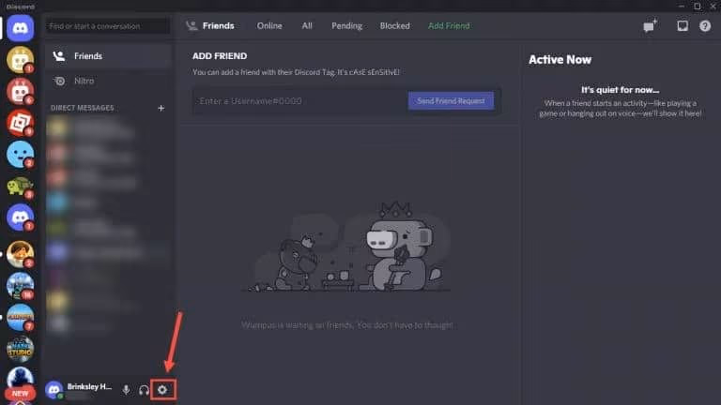Open the Help question mark icon
This screenshot has height=405, width=721.
point(705,25)
